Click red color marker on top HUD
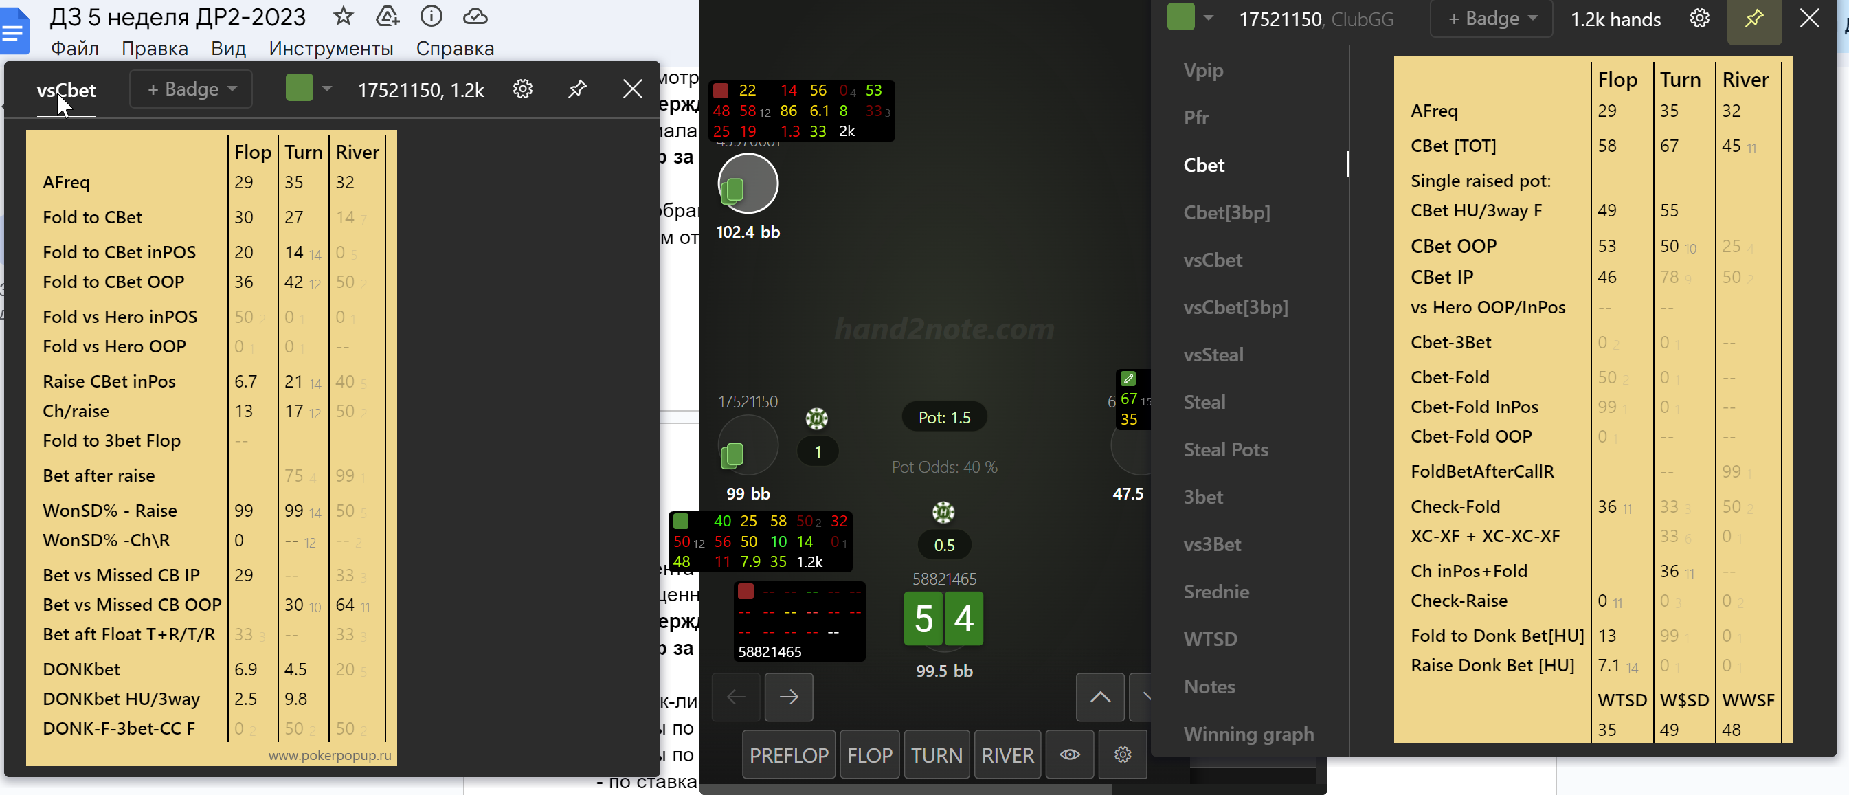 point(721,91)
